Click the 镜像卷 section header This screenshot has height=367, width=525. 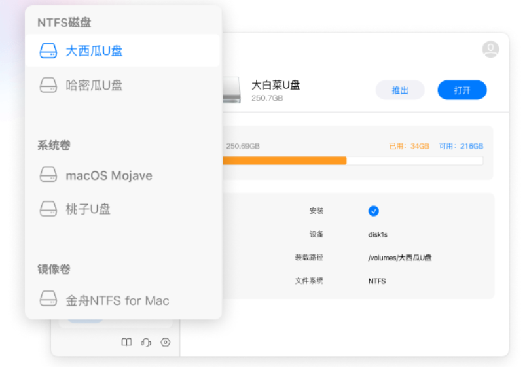[x=54, y=269]
